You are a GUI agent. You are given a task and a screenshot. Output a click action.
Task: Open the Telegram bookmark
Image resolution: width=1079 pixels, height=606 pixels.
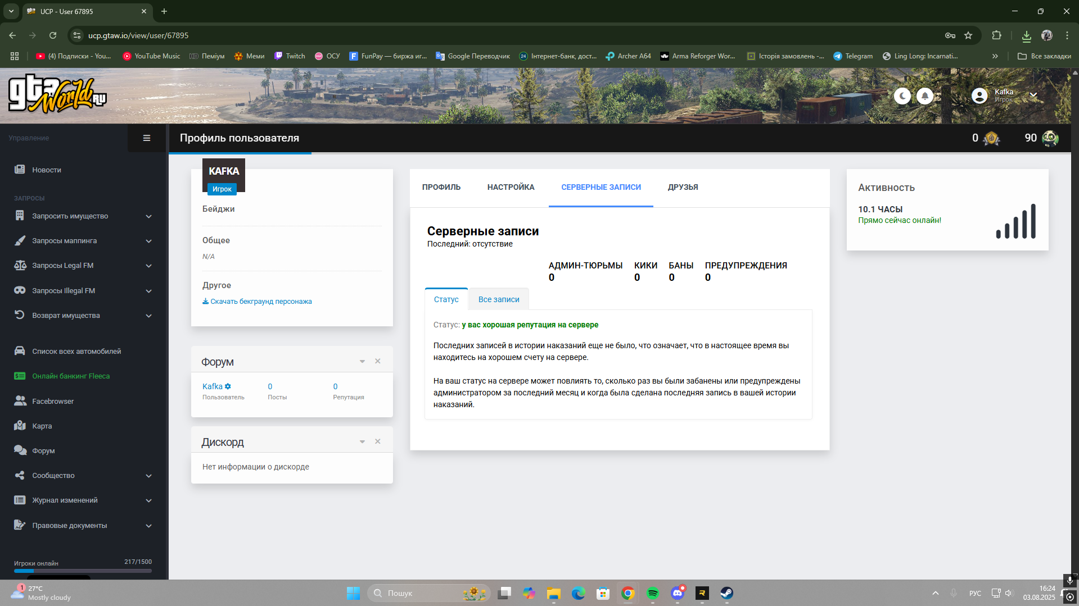click(853, 56)
